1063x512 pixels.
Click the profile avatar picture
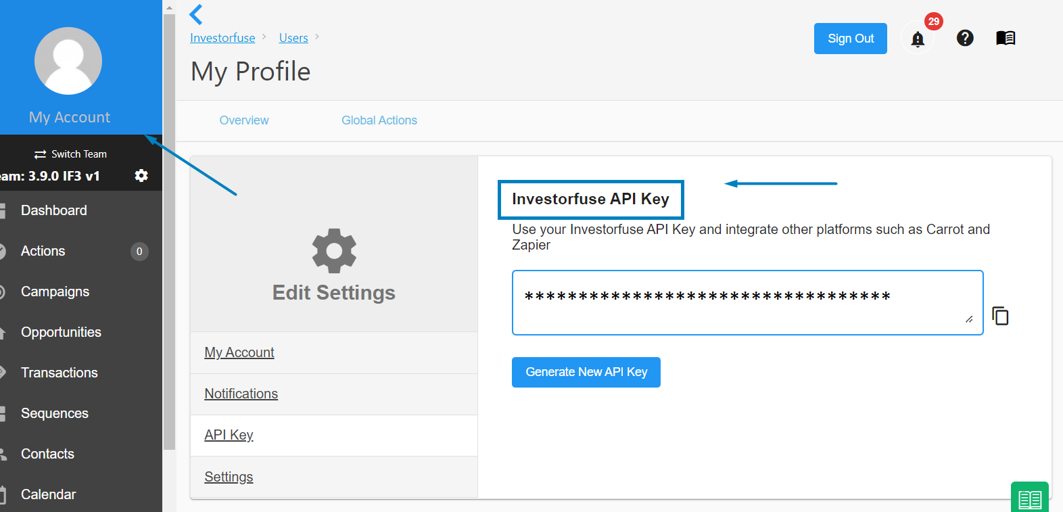tap(68, 61)
